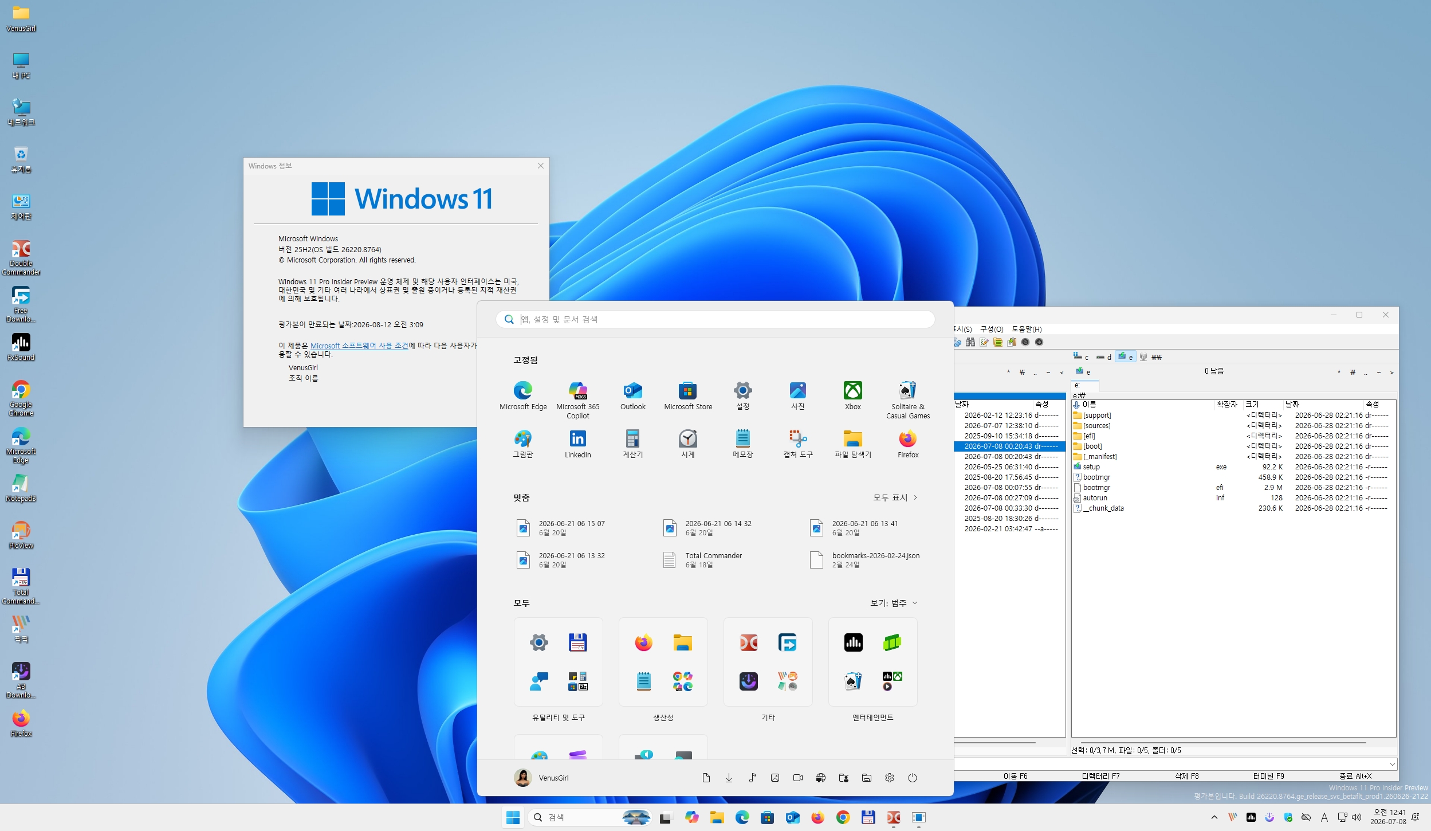Launch Microsoft 365 Copilot pinned app
This screenshot has height=831, width=1431.
pyautogui.click(x=578, y=400)
